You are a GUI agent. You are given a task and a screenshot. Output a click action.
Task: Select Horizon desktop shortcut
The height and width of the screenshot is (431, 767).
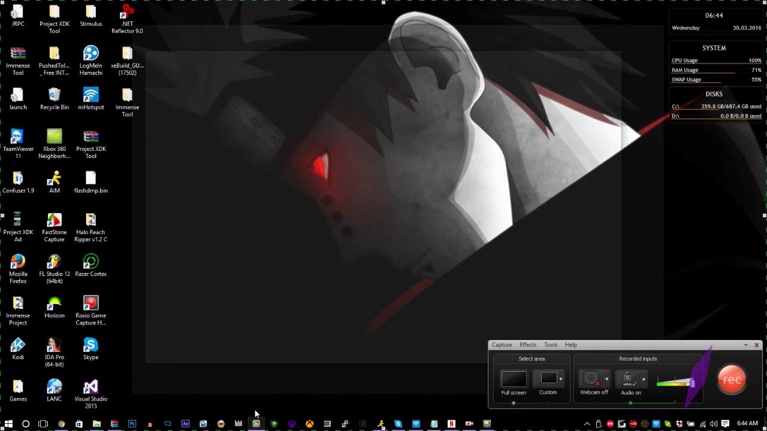(x=55, y=308)
